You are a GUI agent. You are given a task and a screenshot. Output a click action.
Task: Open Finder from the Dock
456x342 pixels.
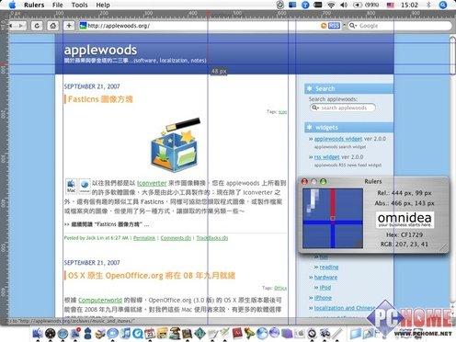click(x=38, y=334)
